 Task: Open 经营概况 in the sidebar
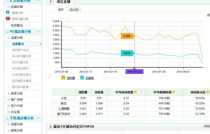click(17, 25)
